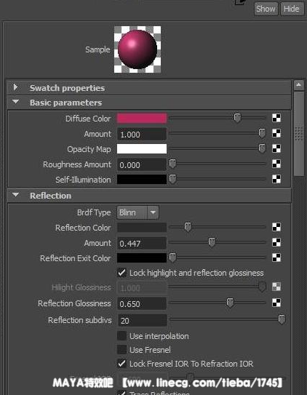This screenshot has height=395, width=307.
Task: Click the Opacity Map checker icon
Action: 276,148
